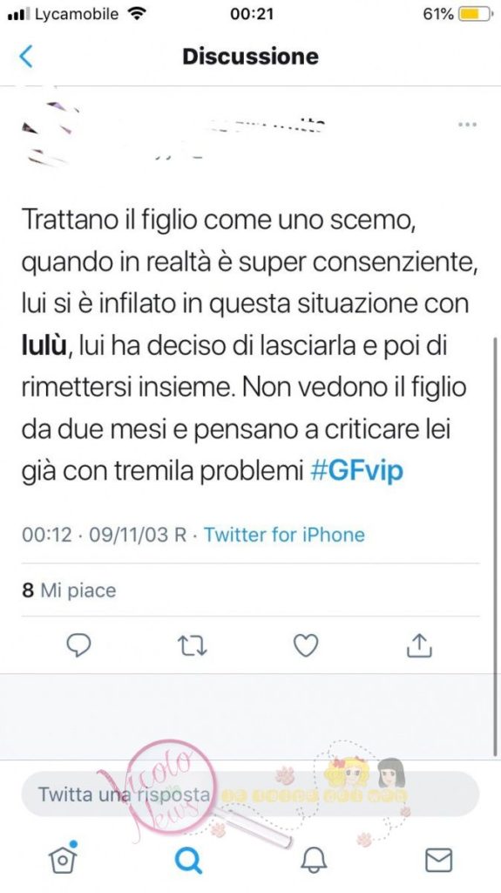Focus the 'Twitta una risposta' reply field
Screen dimensions: 501x893
251,794
